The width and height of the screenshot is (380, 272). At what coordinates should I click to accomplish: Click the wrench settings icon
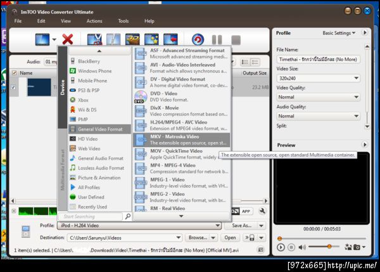pyautogui.click(x=262, y=211)
